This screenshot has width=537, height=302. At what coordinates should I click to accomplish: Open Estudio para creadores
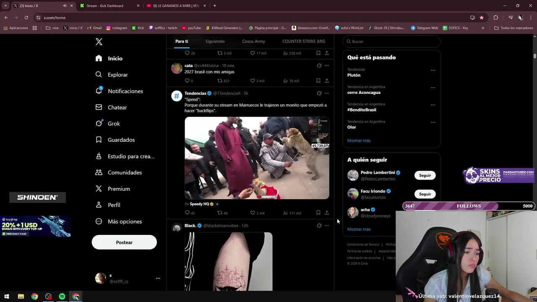point(125,156)
